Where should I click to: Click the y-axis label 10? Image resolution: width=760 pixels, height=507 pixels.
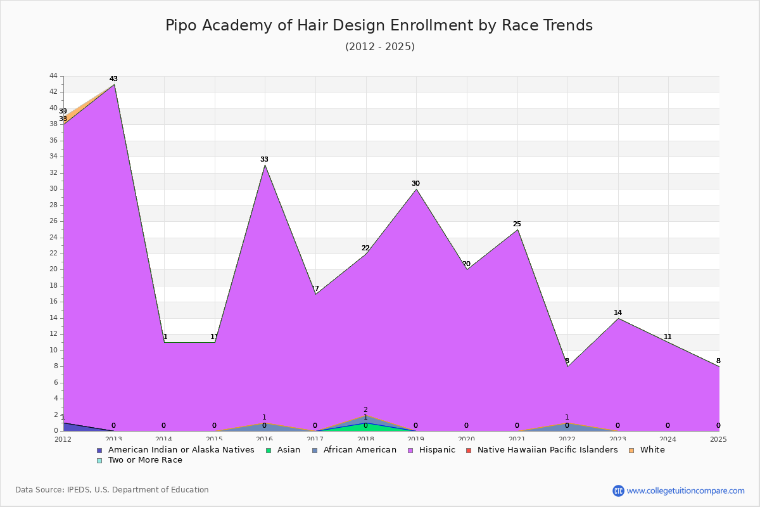53,350
